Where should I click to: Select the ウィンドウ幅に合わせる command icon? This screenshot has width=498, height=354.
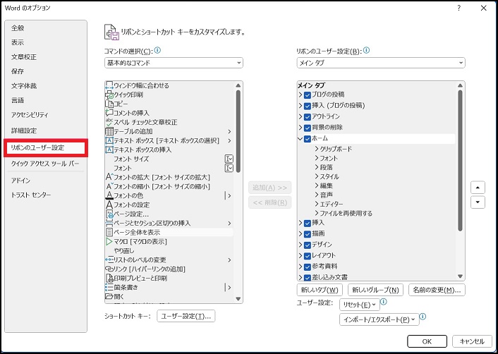click(109, 85)
